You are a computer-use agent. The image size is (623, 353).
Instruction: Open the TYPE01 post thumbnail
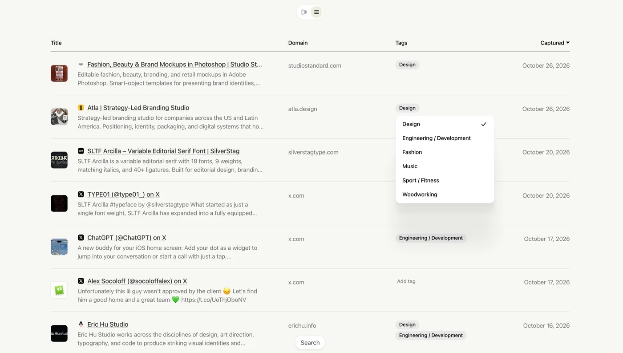click(59, 203)
